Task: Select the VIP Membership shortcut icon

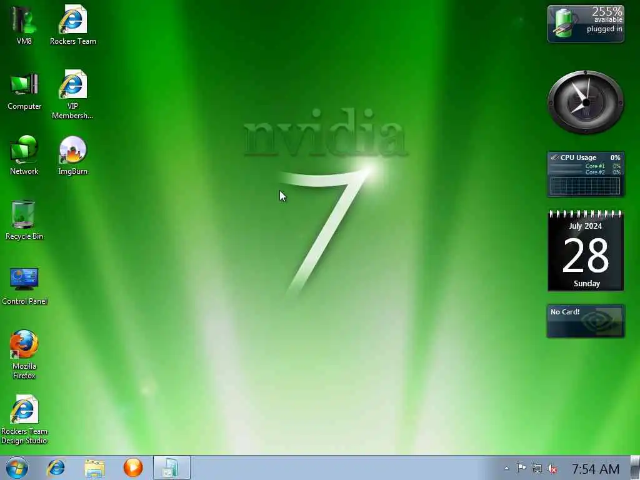Action: [x=72, y=94]
